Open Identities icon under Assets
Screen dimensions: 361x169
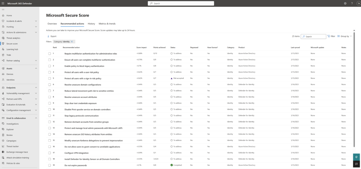3,80
